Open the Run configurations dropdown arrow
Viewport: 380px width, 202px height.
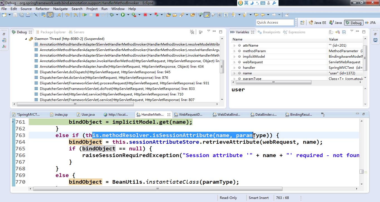[x=128, y=15]
